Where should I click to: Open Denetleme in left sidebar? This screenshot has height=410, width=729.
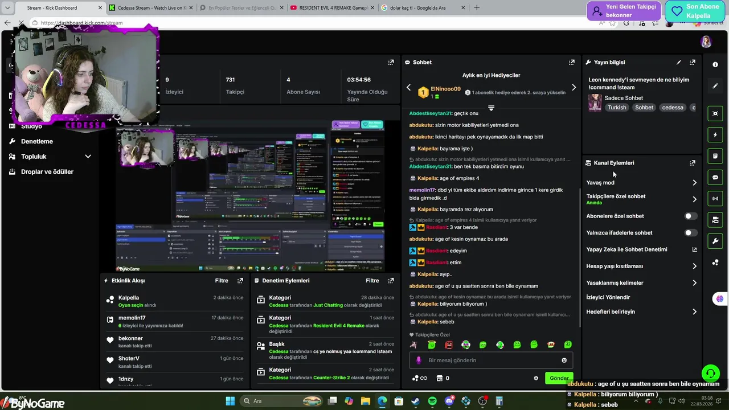36,141
